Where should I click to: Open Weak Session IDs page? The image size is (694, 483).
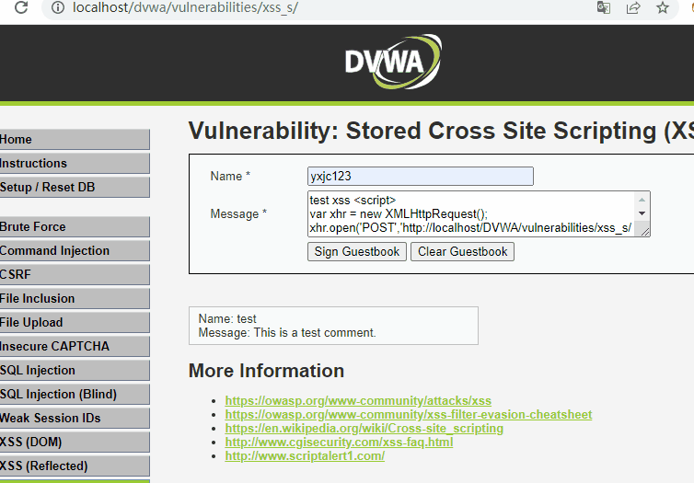pyautogui.click(x=75, y=418)
